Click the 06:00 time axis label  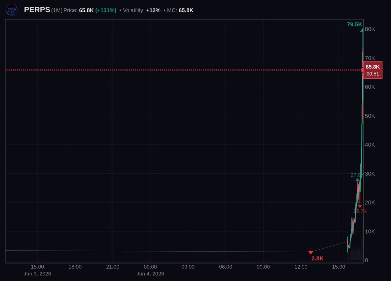point(225,267)
